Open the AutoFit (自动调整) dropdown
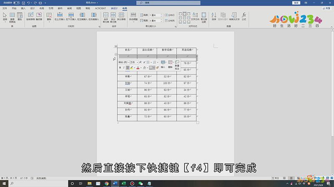334x187 pixels. click(x=133, y=17)
